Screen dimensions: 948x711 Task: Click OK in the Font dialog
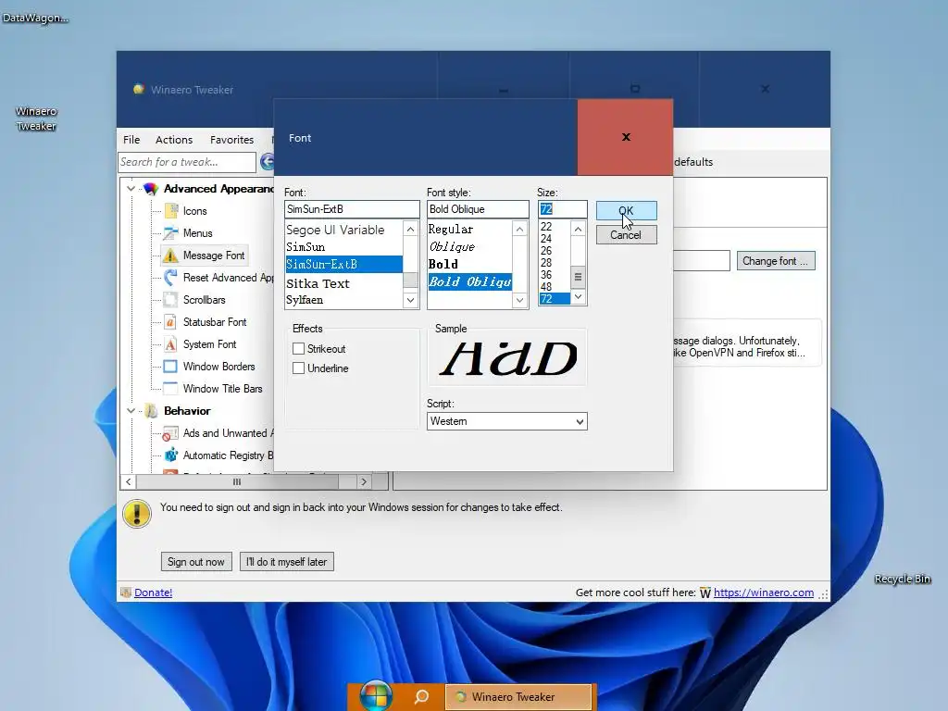[626, 210]
